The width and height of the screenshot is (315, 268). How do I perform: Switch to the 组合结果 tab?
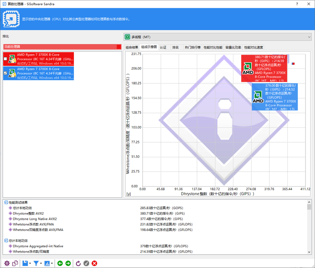tap(132, 47)
